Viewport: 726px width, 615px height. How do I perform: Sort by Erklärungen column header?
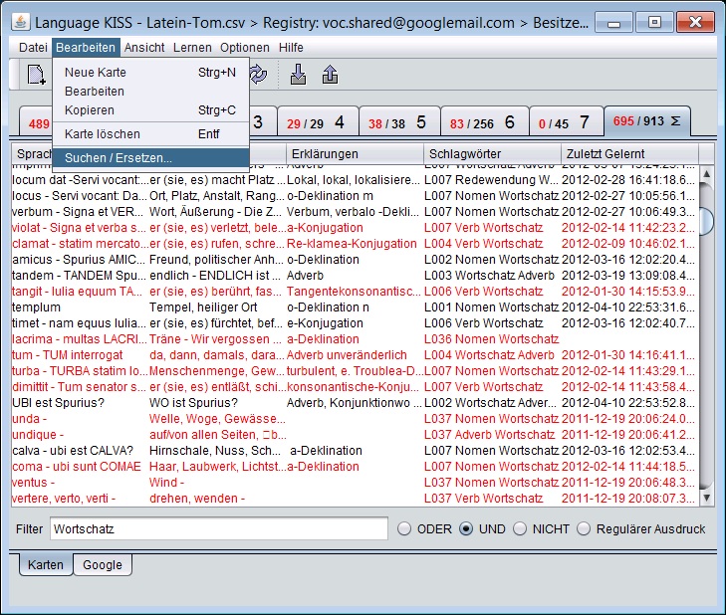pos(355,153)
